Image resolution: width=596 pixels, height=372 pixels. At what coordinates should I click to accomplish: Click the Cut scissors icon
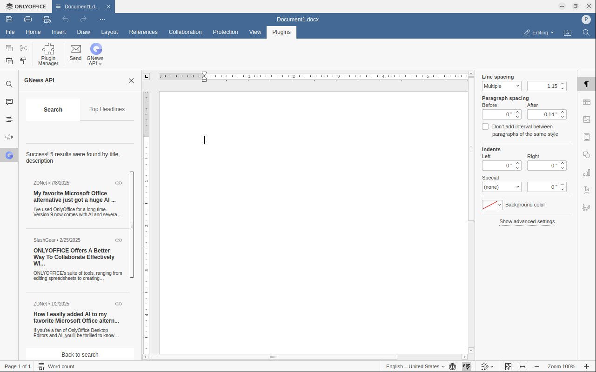tap(24, 48)
